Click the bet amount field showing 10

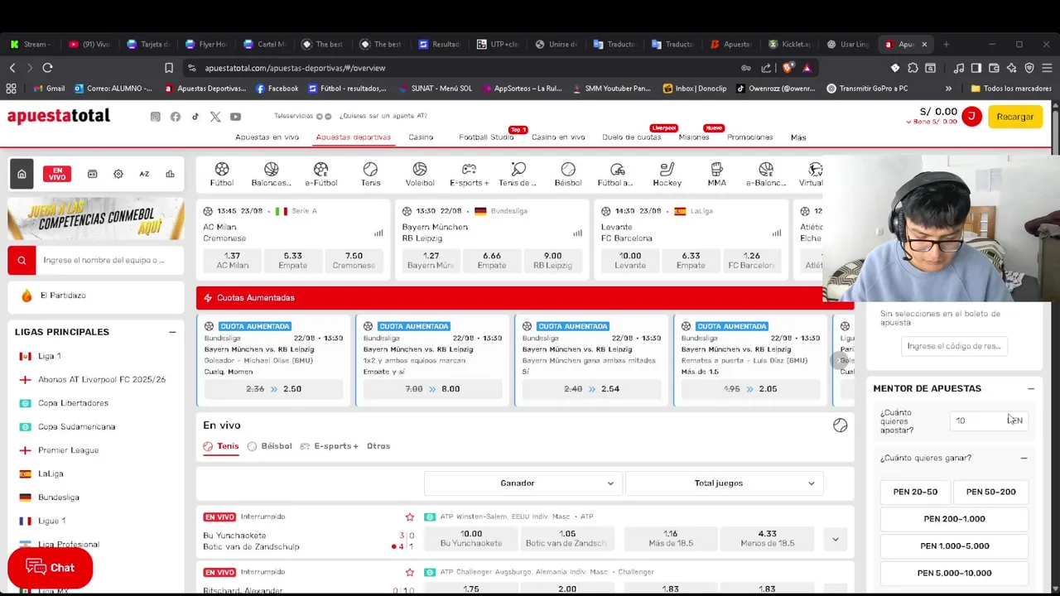coord(990,421)
